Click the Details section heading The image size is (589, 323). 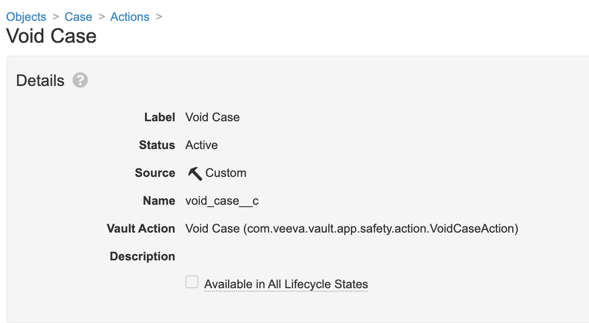(40, 81)
